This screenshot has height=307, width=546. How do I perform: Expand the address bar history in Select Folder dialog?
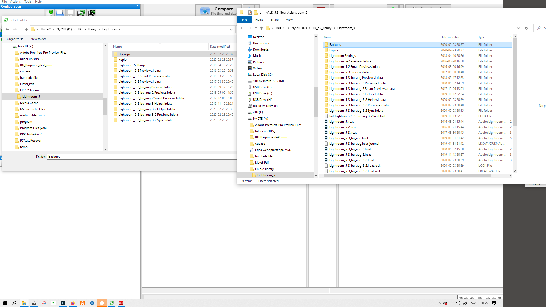(x=231, y=29)
